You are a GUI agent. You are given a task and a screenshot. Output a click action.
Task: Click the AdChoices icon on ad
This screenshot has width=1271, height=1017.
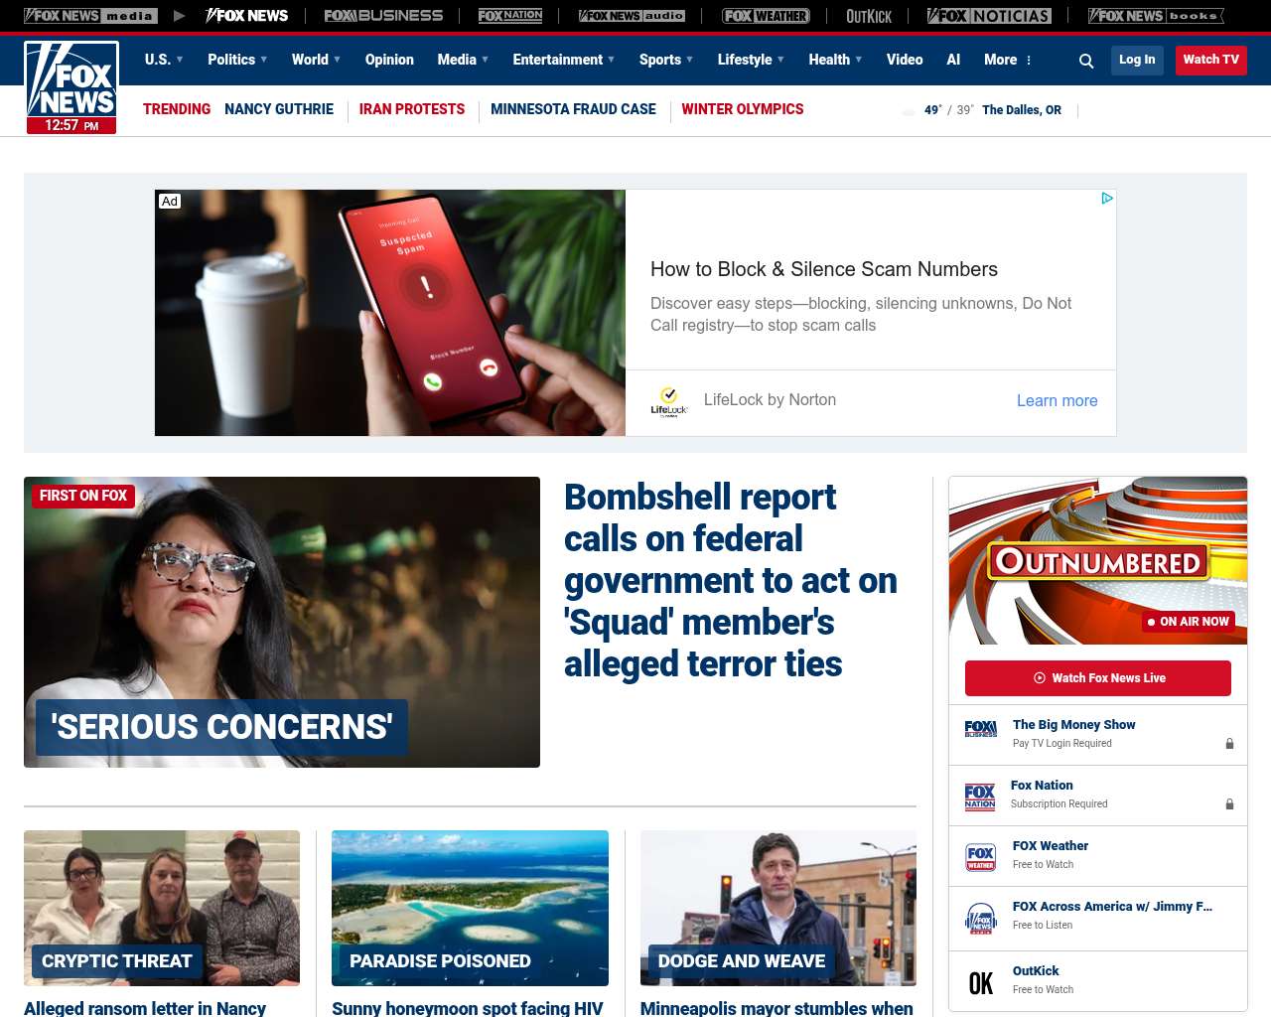1106,199
